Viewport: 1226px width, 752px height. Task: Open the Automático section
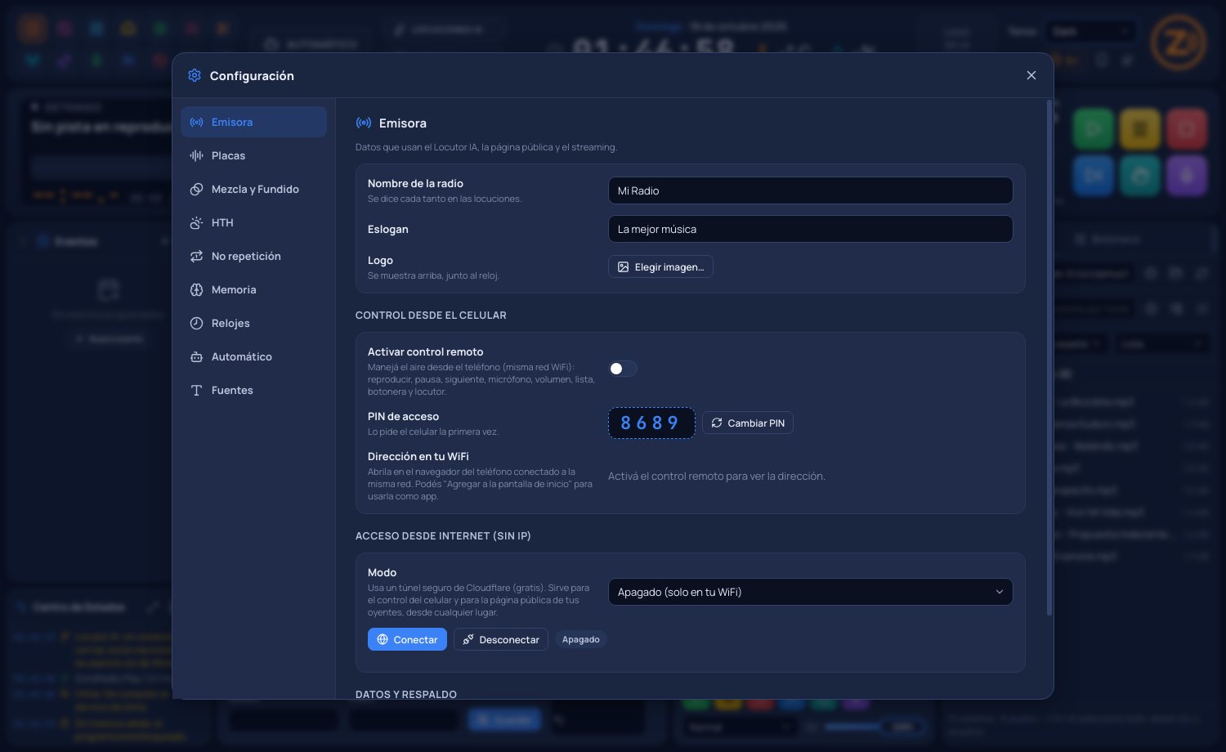pos(253,356)
